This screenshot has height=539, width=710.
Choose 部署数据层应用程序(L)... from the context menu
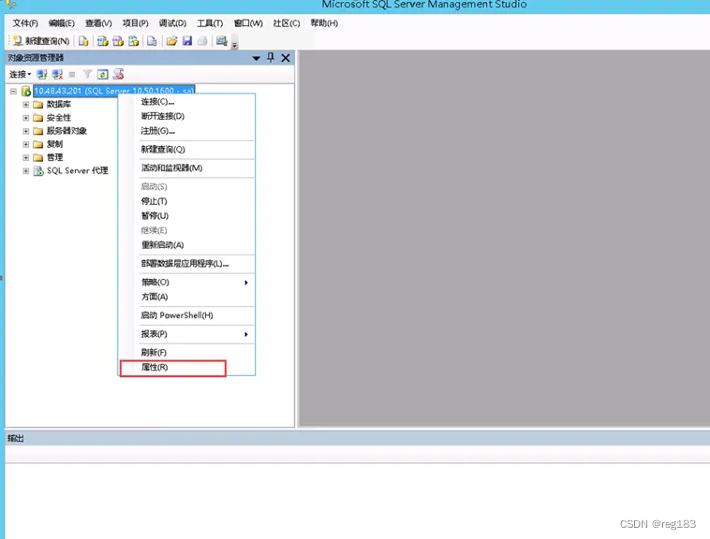(x=186, y=264)
